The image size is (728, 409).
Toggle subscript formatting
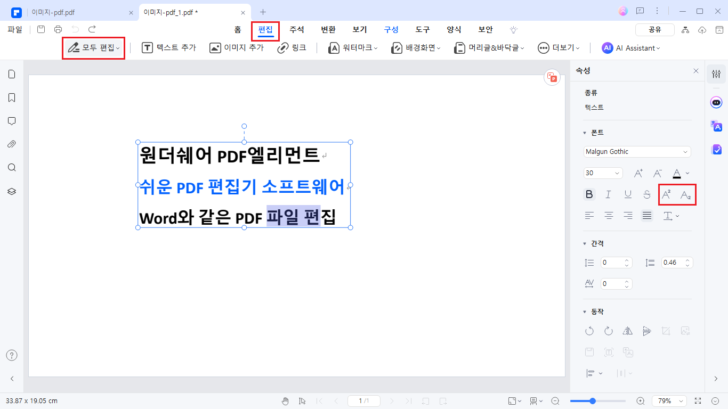click(686, 195)
